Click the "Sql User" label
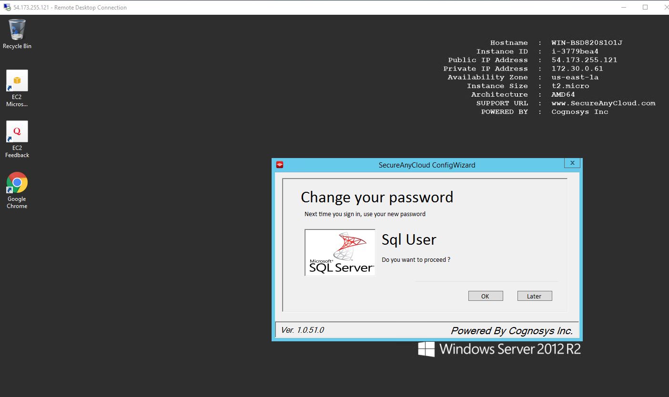This screenshot has height=397, width=669. point(409,239)
